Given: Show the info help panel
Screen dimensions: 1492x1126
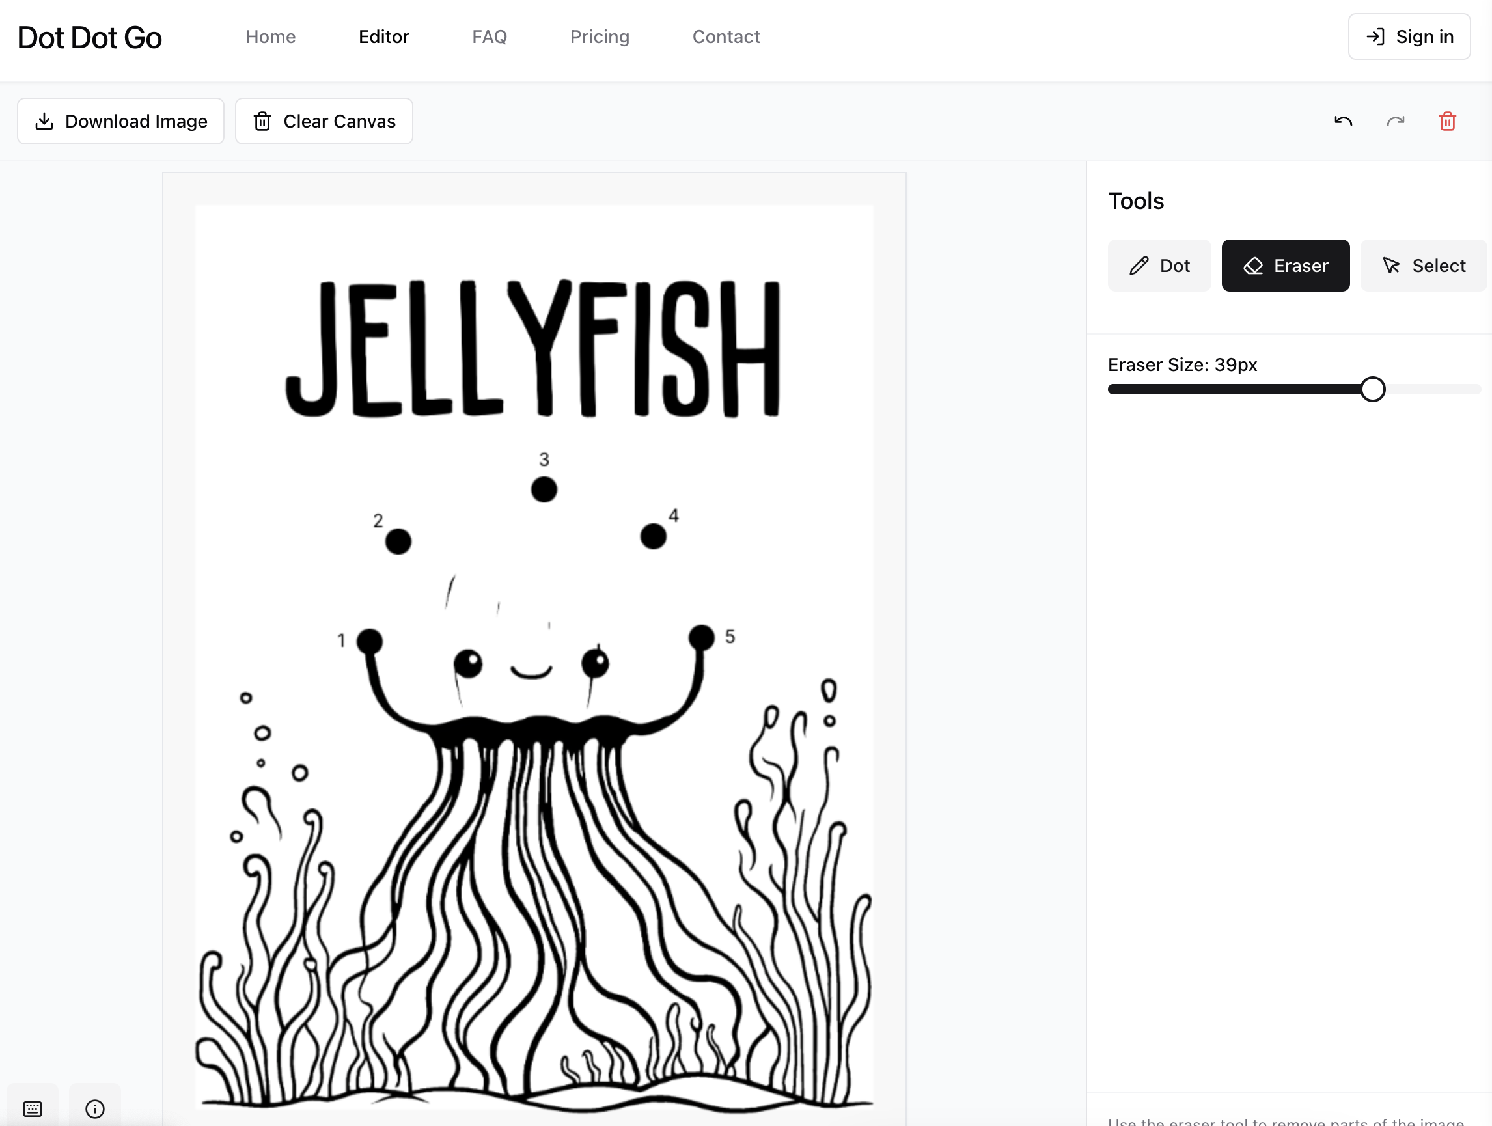Looking at the screenshot, I should [x=94, y=1108].
